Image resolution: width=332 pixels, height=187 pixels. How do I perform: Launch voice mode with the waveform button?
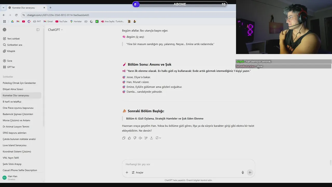pos(250,172)
